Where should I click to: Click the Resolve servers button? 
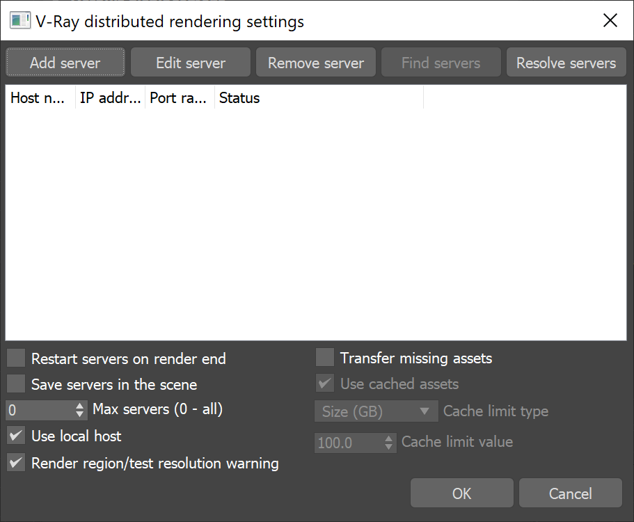tap(566, 63)
